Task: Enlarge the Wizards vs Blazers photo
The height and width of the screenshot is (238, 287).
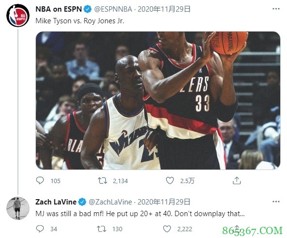Action: tap(158, 100)
